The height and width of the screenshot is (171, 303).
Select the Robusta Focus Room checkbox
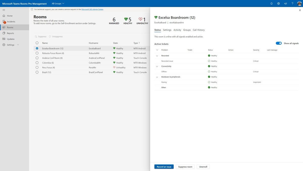37,53
